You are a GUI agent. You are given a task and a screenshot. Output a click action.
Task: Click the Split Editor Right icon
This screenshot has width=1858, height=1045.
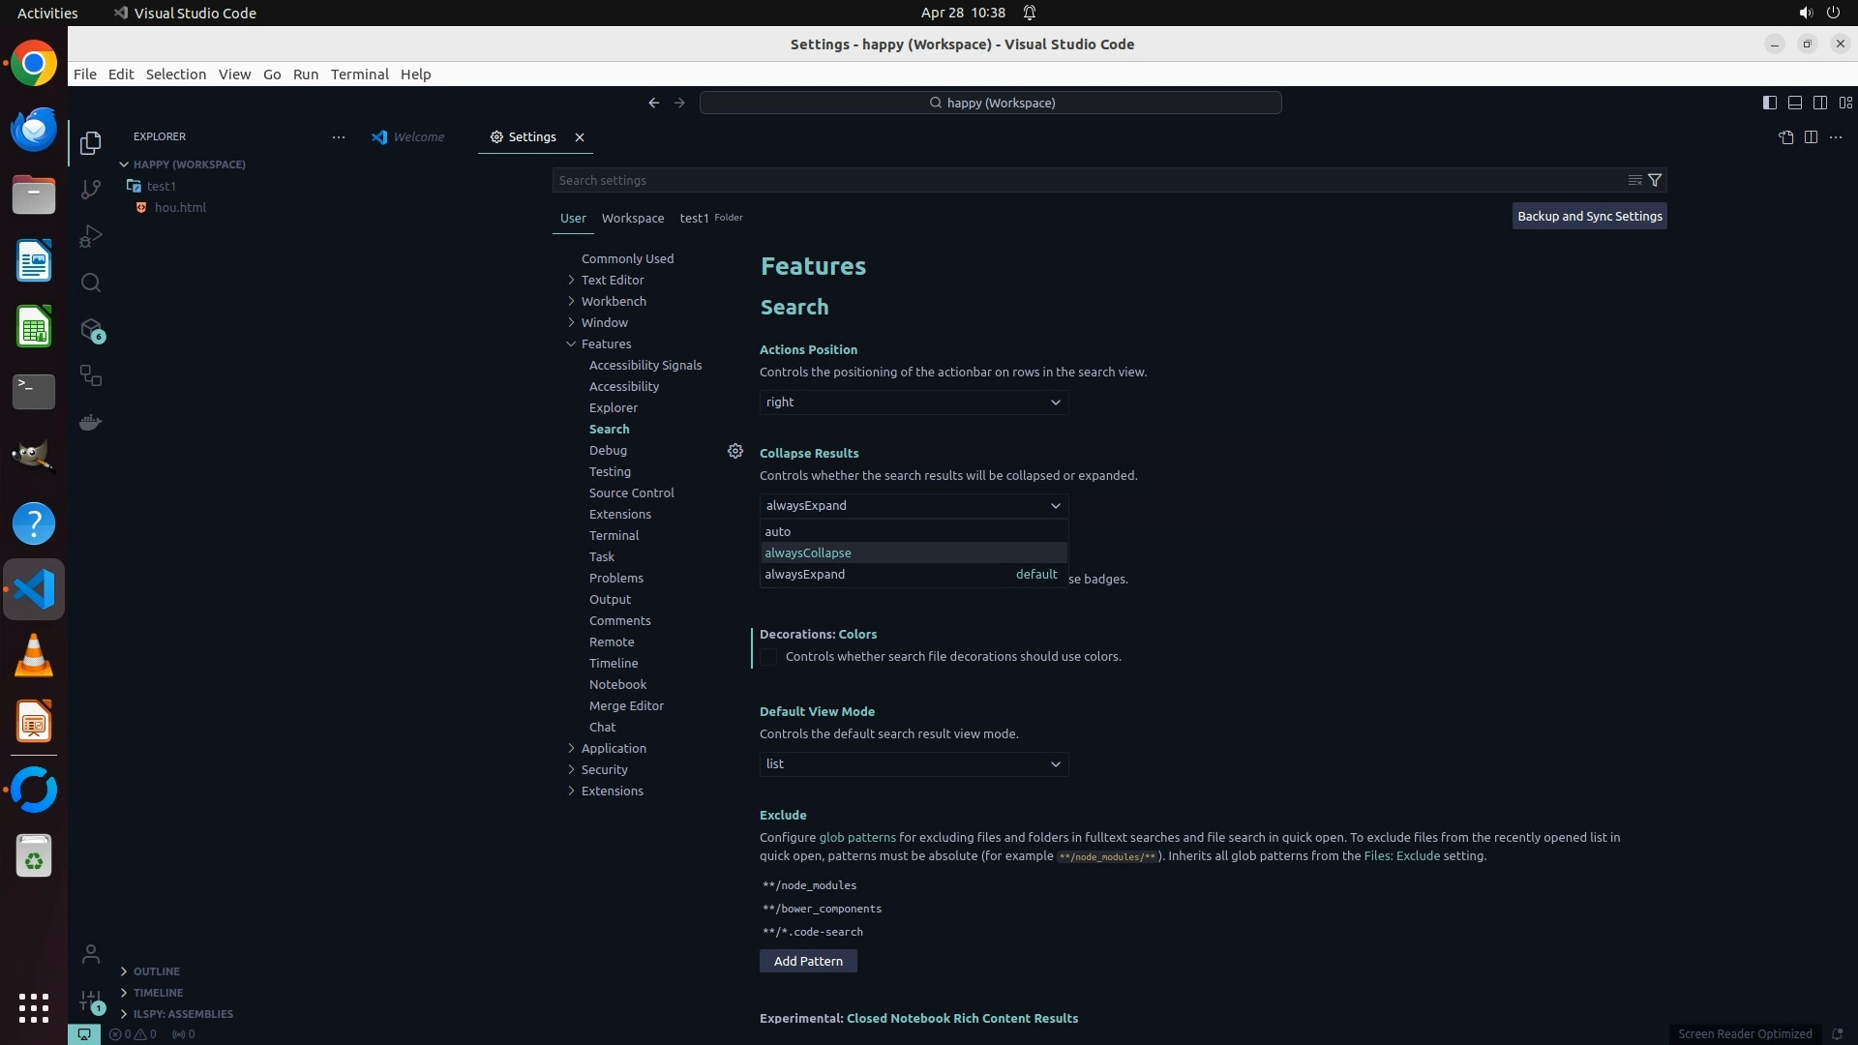(1811, 137)
